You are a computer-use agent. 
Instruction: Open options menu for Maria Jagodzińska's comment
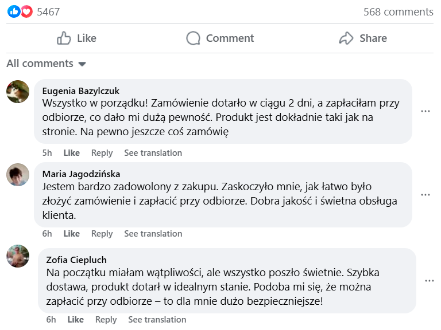click(425, 195)
